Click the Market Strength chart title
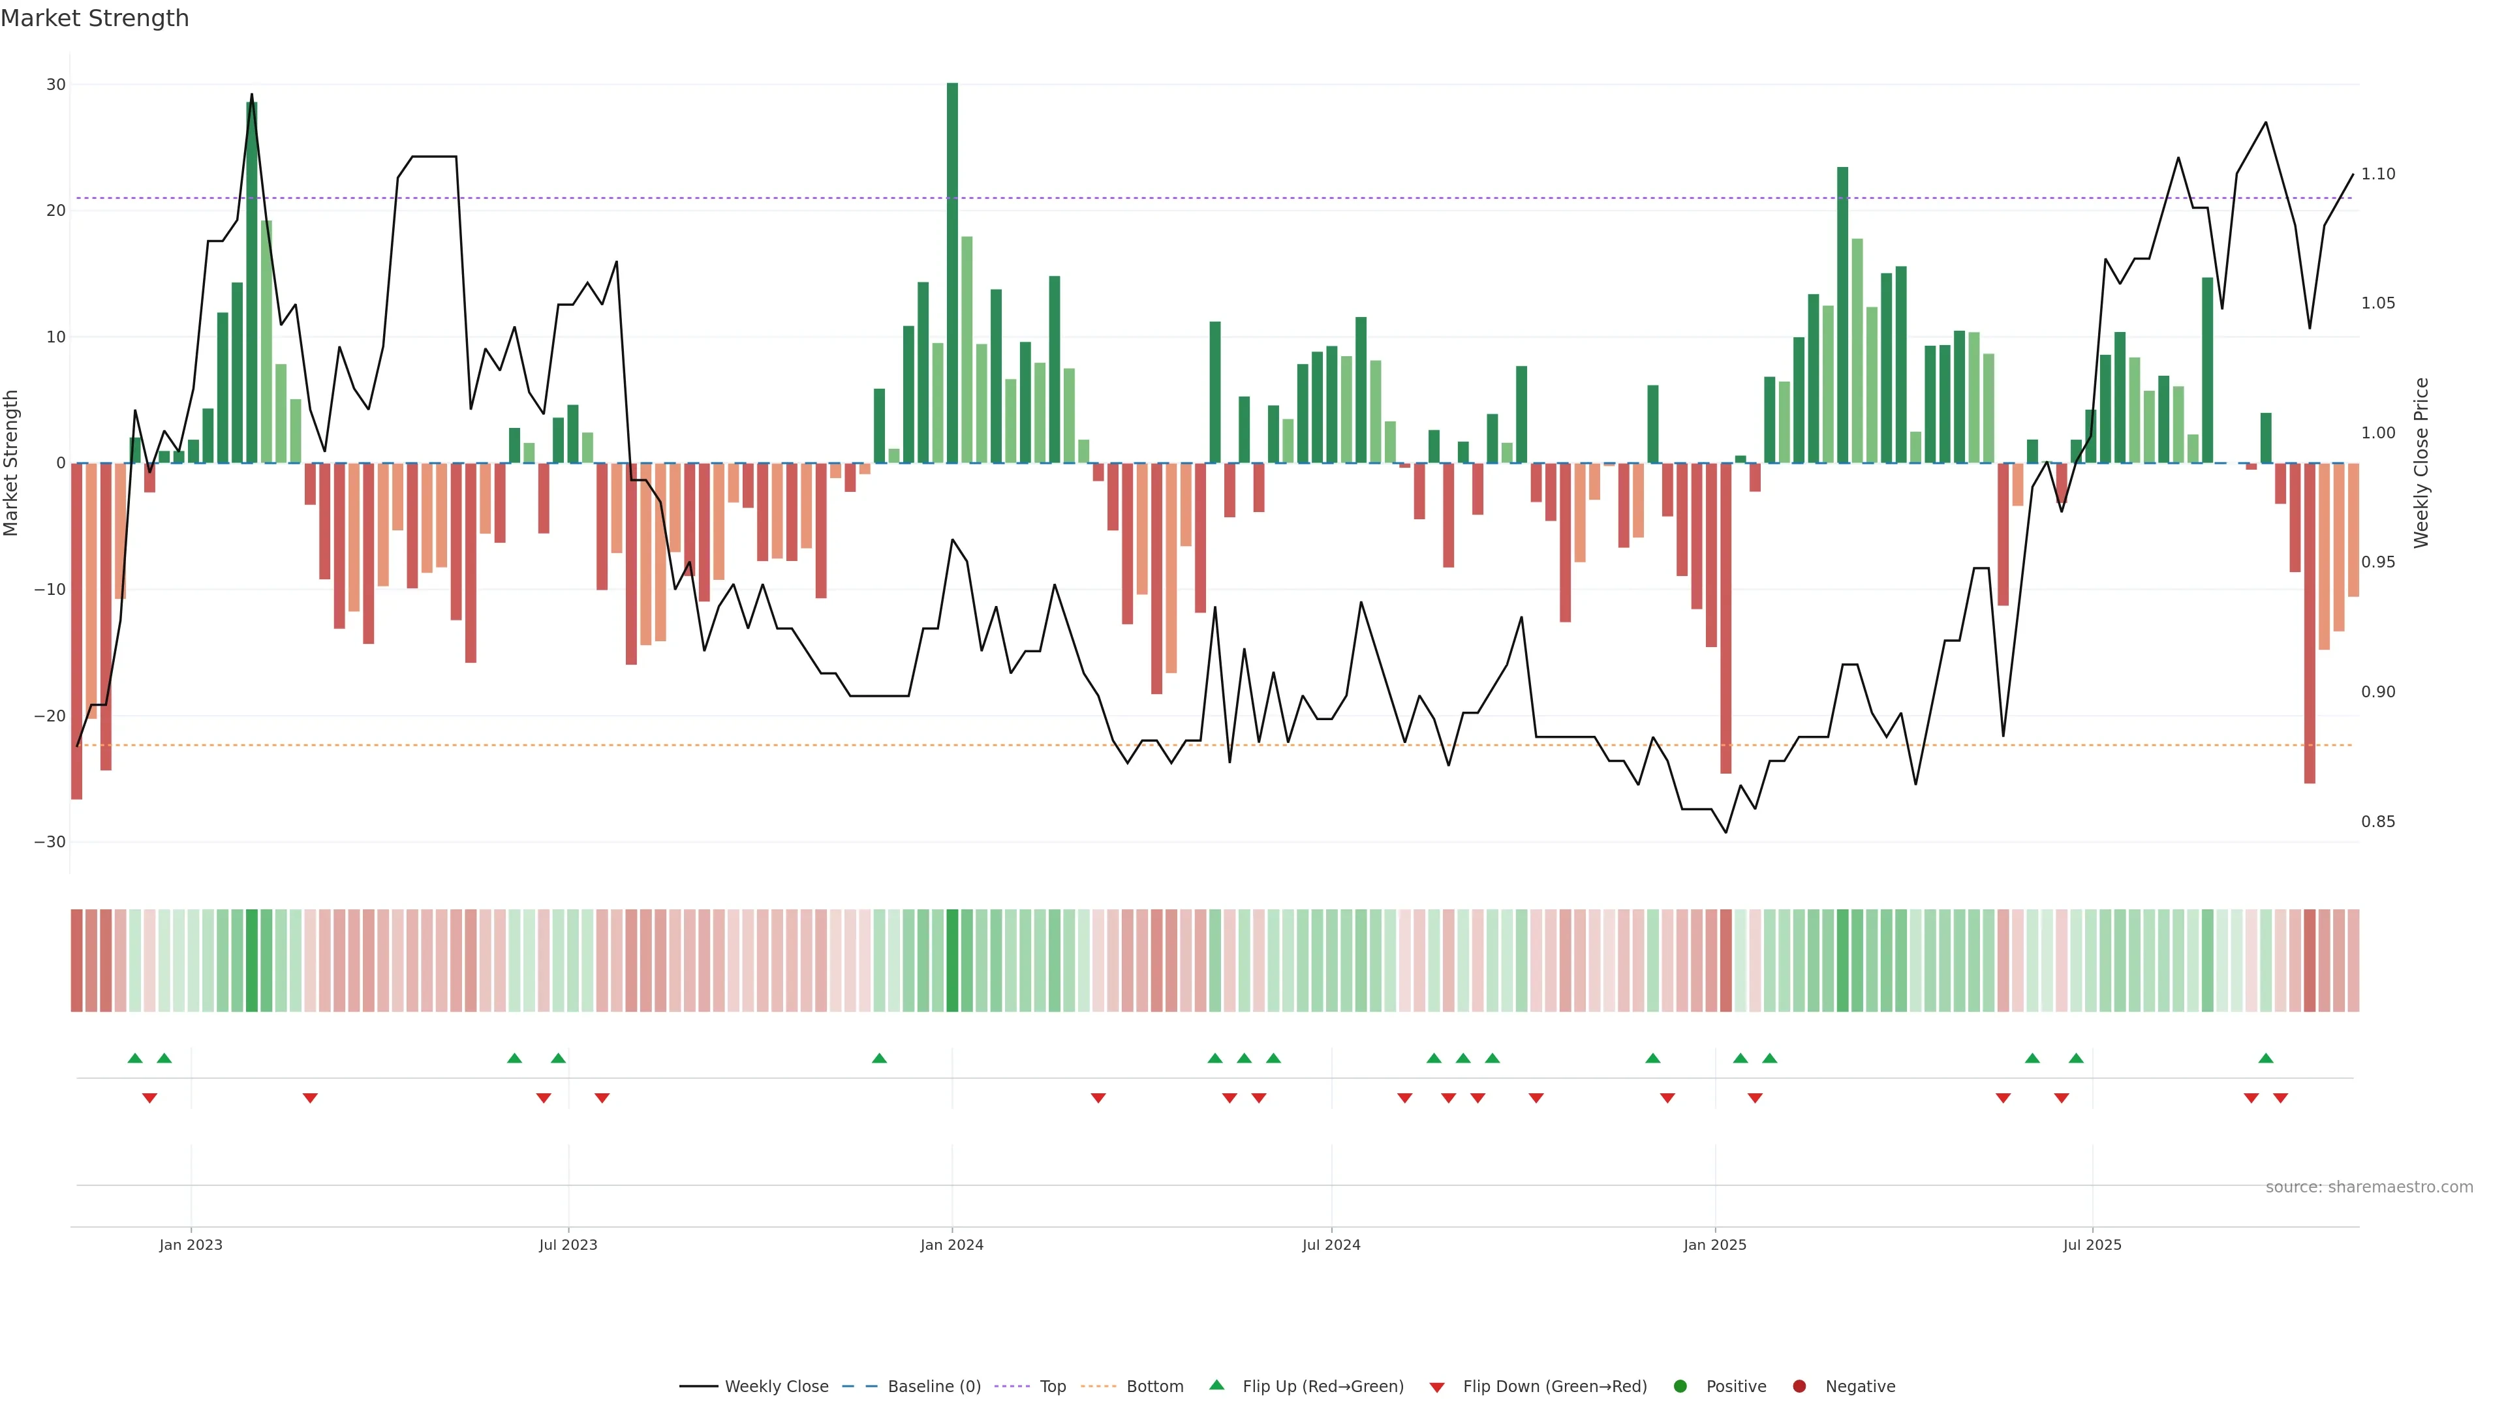Image resolution: width=2506 pixels, height=1409 pixels. 95,18
